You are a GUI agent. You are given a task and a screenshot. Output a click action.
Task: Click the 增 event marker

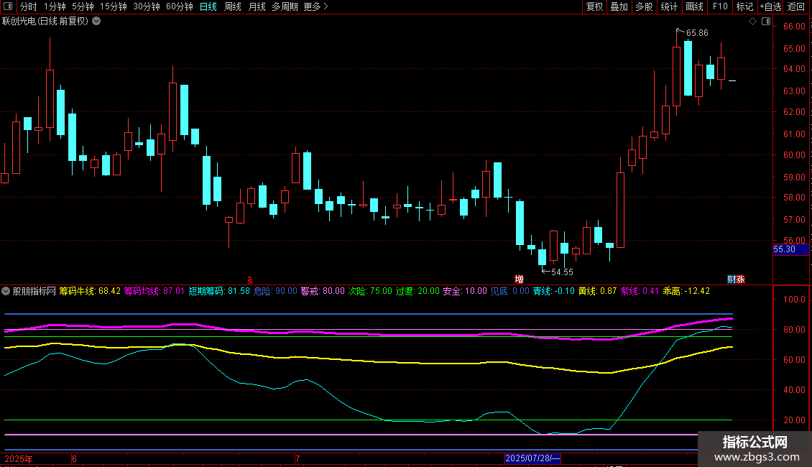pos(518,279)
